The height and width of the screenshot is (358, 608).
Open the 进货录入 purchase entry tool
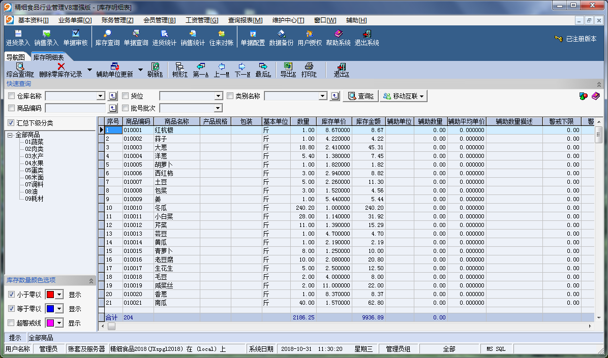pyautogui.click(x=18, y=38)
